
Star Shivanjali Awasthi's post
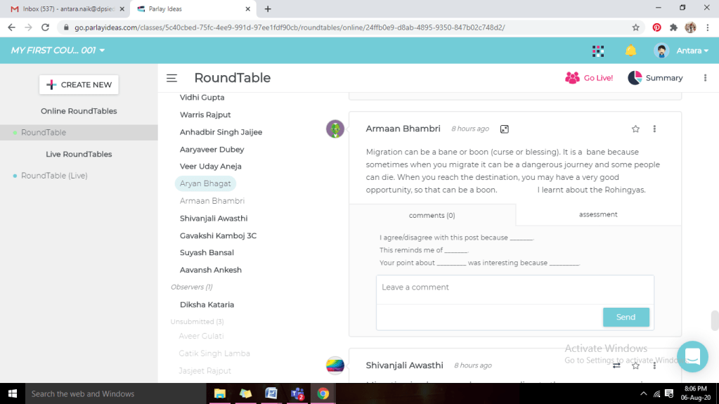635,365
